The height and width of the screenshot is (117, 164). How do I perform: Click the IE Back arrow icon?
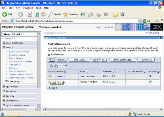(5, 14)
